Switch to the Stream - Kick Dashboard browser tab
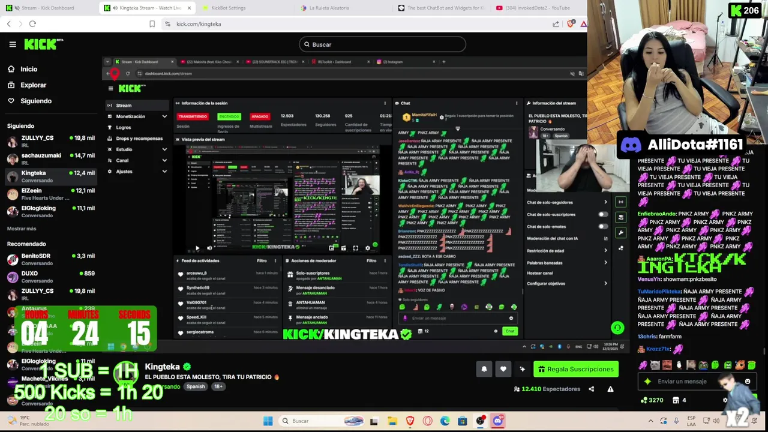Viewport: 768px width, 432px height. [49, 8]
